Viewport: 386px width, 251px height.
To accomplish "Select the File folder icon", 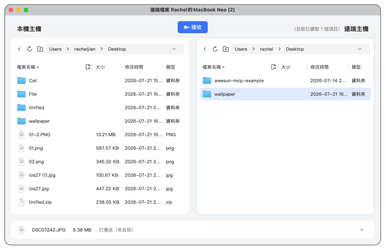I will point(21,94).
